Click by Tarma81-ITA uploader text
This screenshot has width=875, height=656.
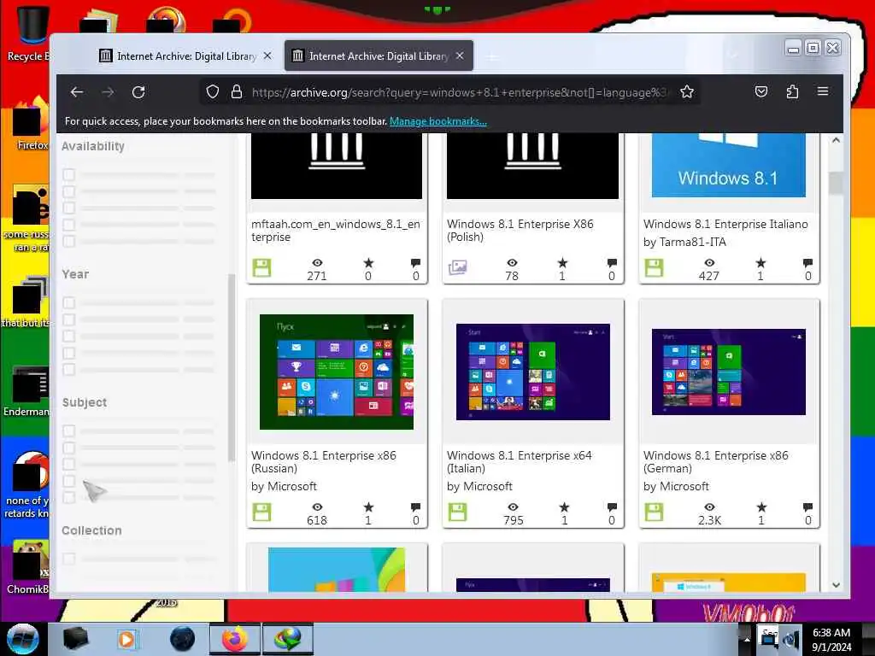[684, 242]
